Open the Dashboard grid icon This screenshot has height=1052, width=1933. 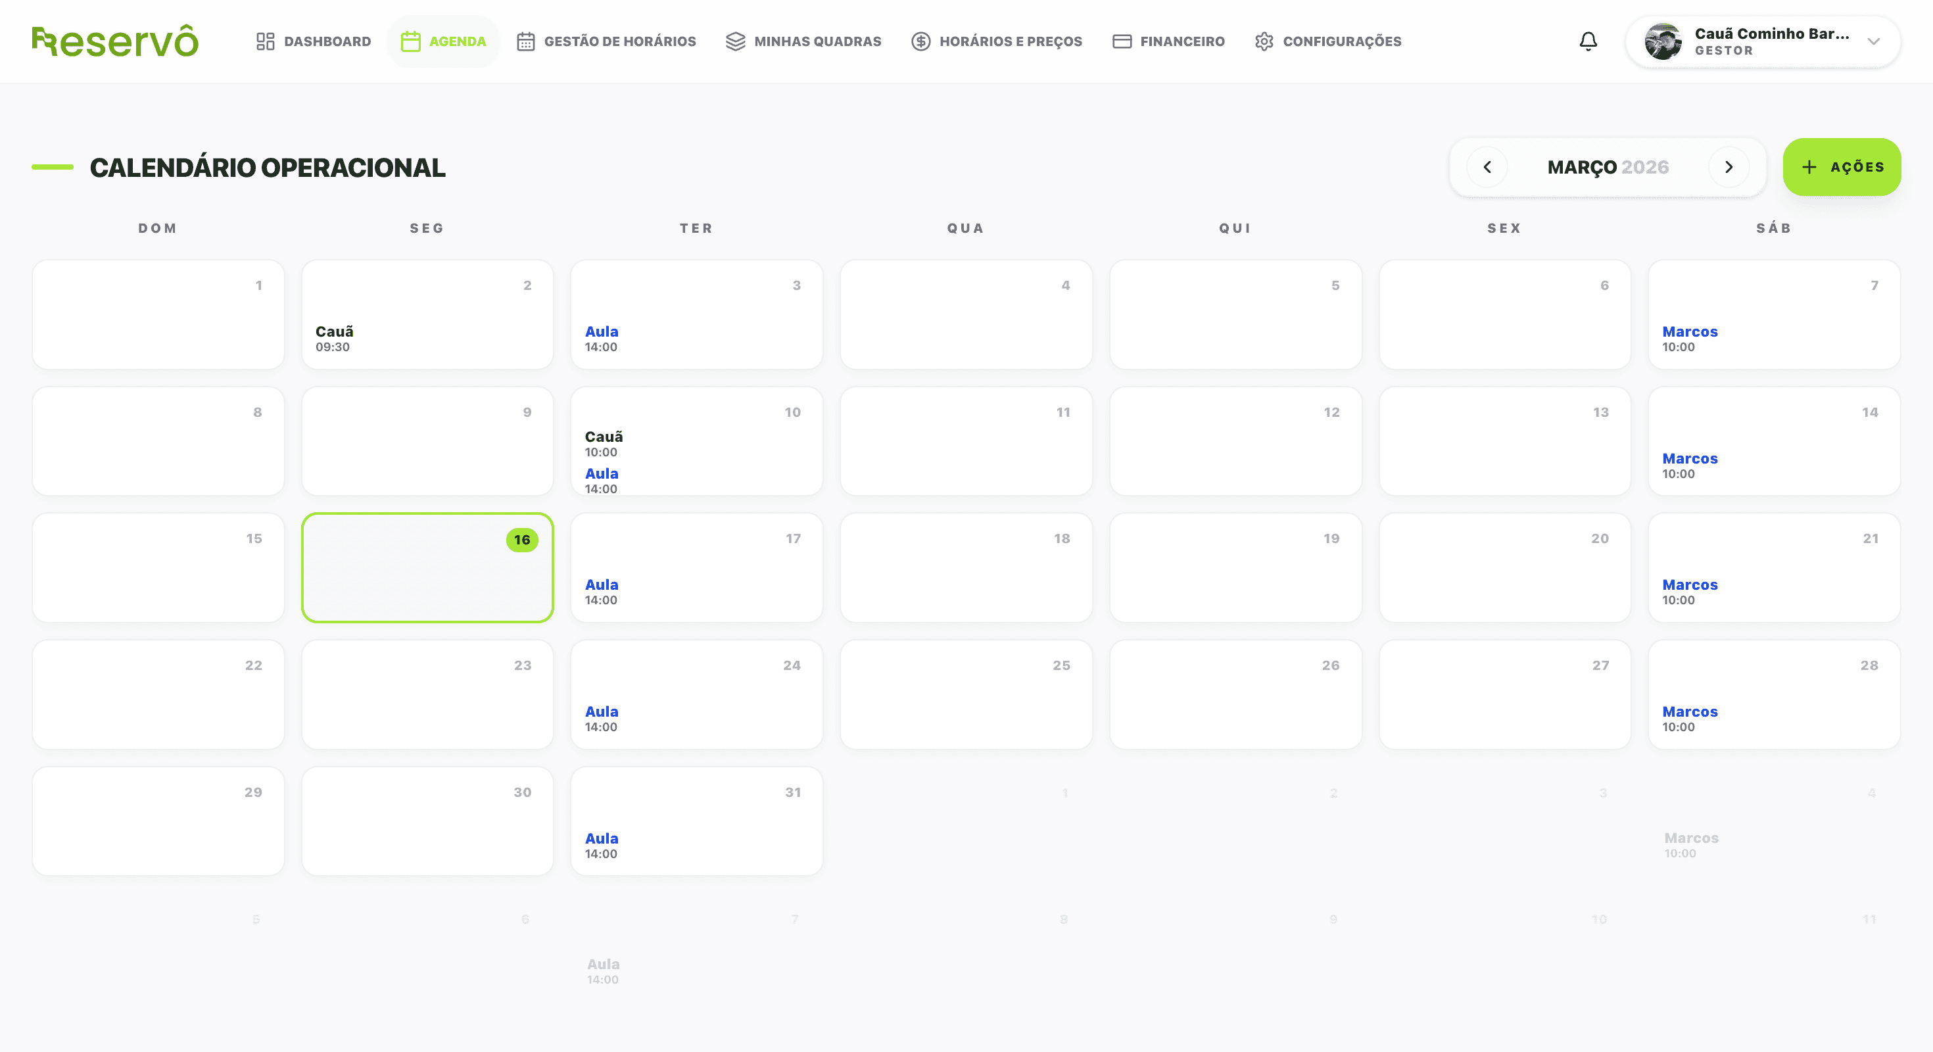[x=266, y=41]
